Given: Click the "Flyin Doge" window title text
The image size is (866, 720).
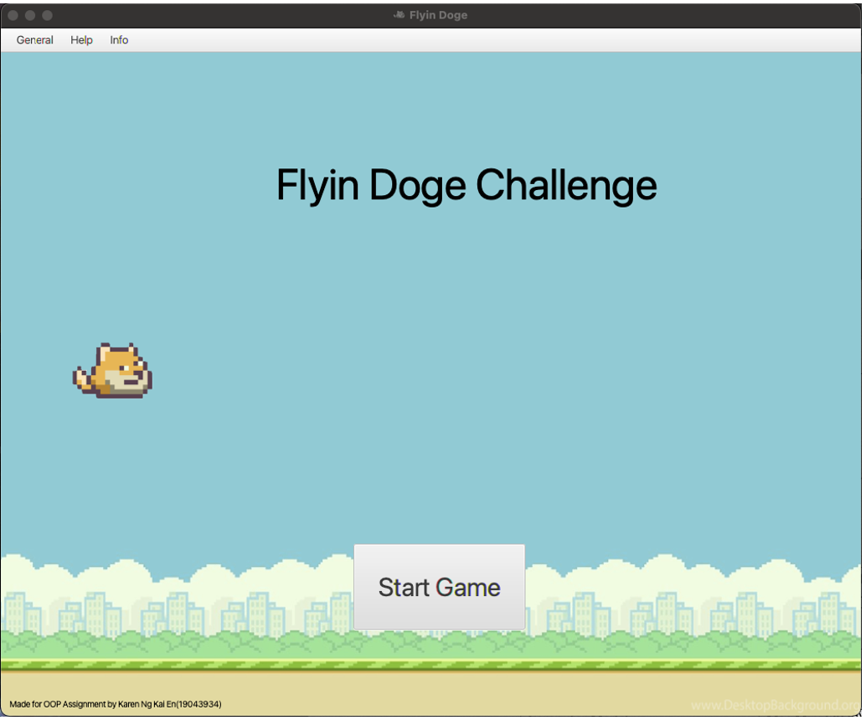Looking at the screenshot, I should 438,15.
